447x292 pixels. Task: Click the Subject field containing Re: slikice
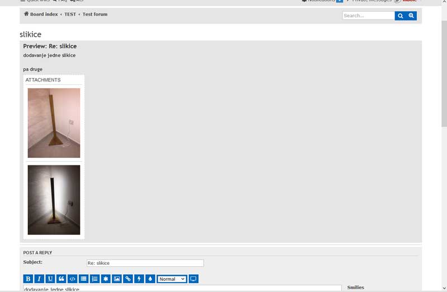(145, 263)
